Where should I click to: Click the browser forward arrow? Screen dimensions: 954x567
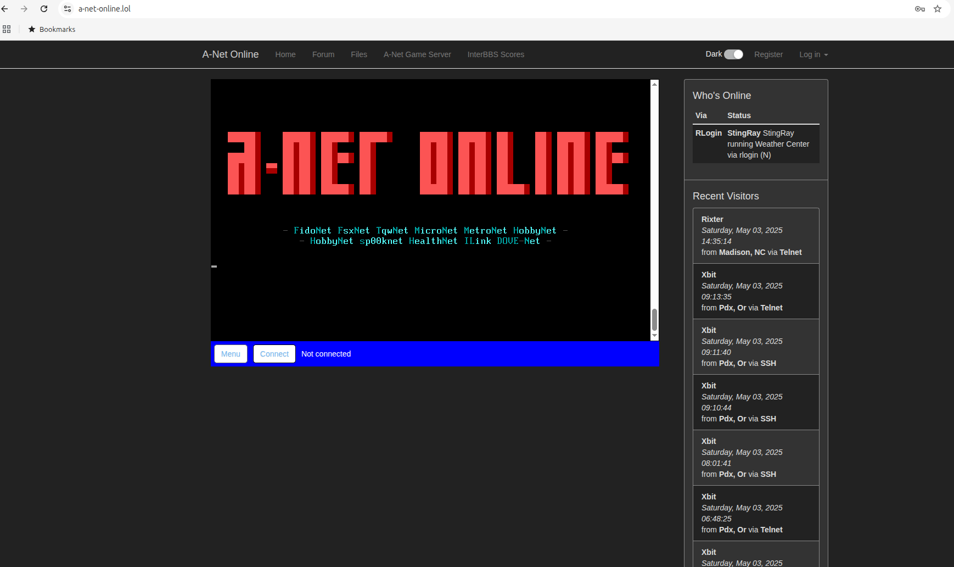coord(24,9)
